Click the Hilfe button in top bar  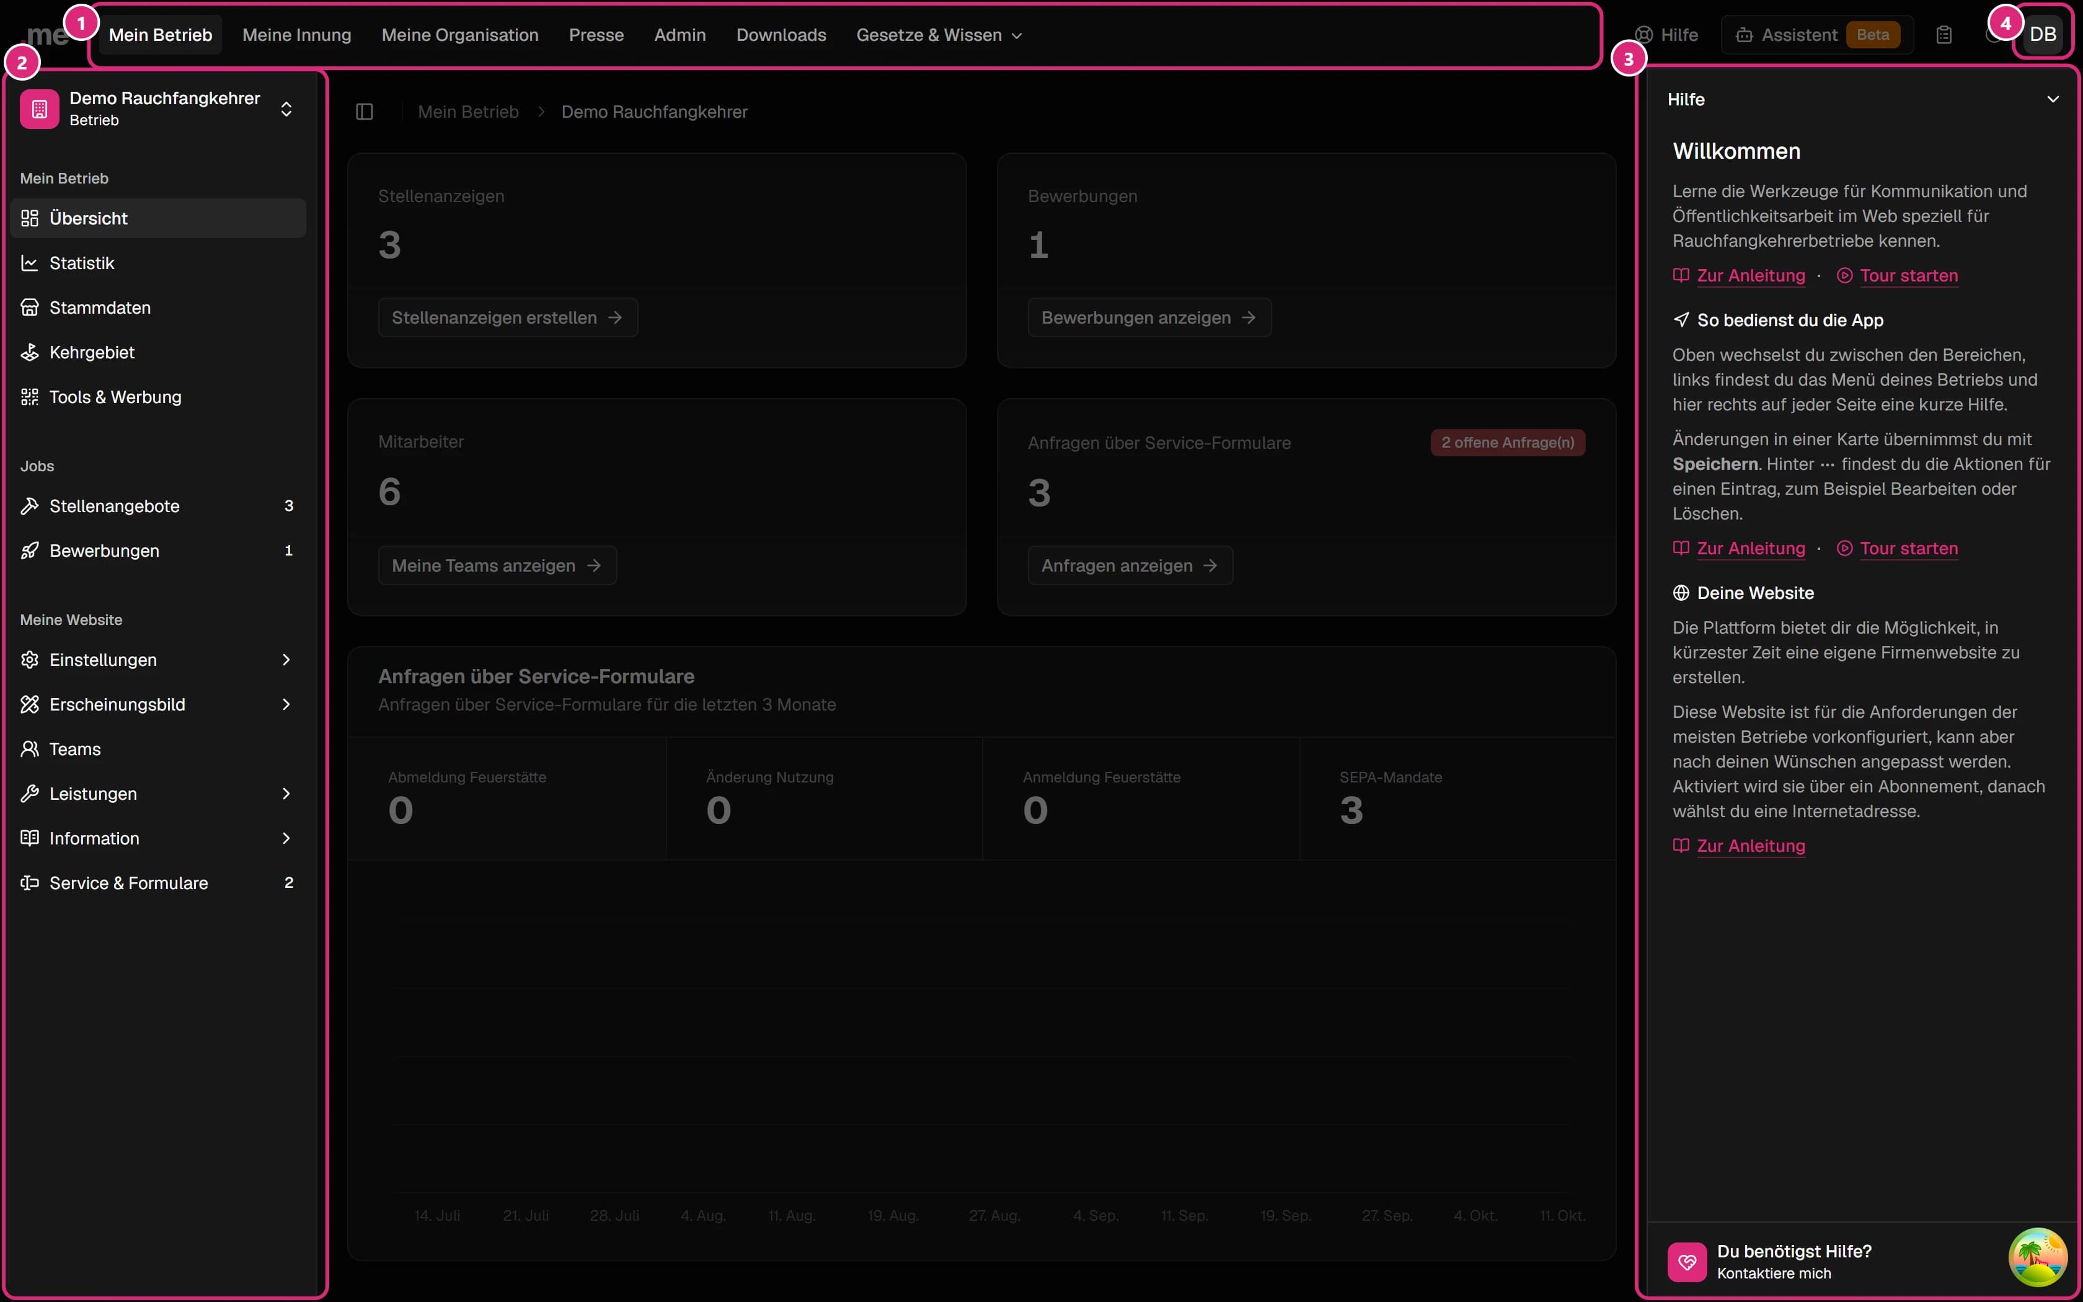click(1666, 35)
